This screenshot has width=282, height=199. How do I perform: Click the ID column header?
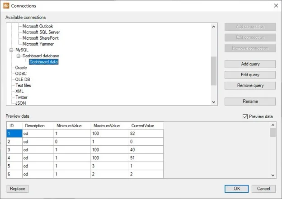(14, 126)
